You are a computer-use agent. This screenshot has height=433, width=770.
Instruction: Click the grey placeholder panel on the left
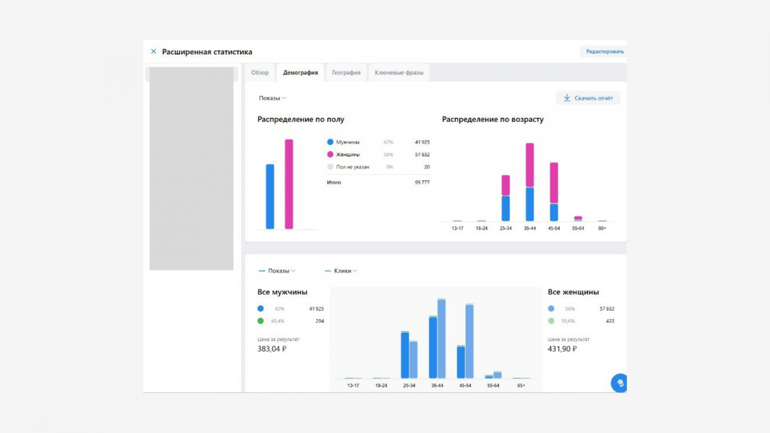(192, 168)
